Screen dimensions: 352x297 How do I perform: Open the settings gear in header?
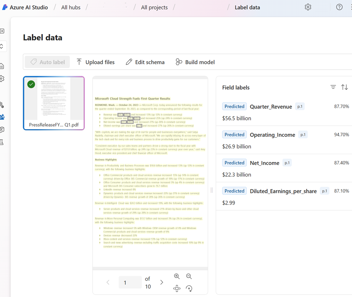click(308, 7)
